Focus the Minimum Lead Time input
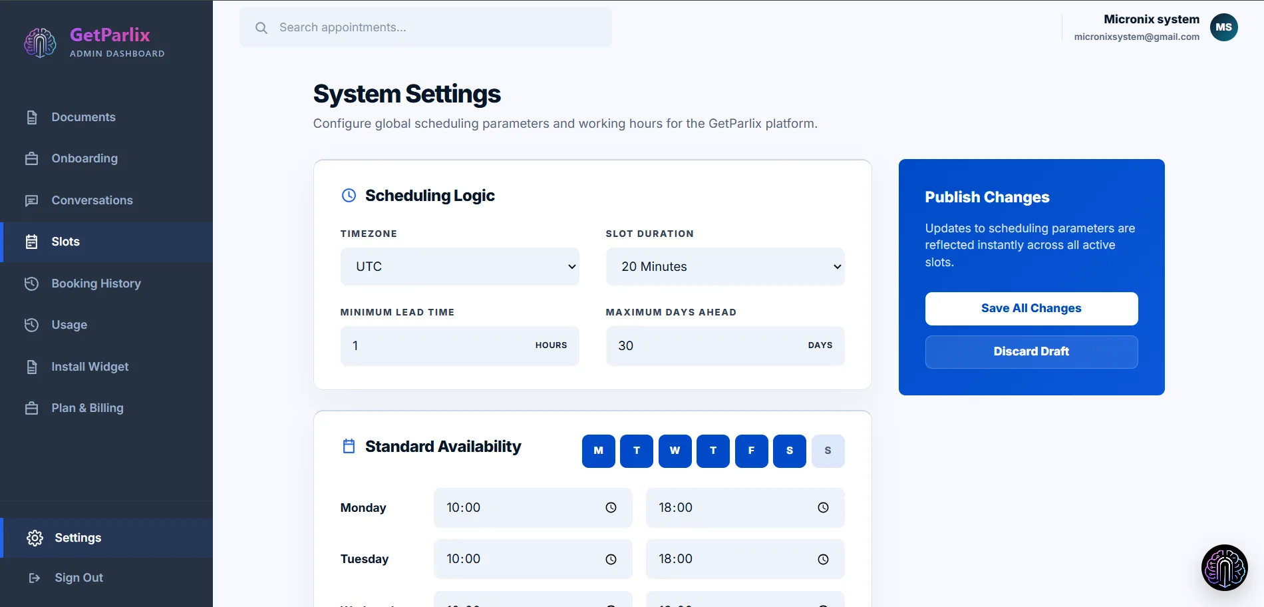 460,345
